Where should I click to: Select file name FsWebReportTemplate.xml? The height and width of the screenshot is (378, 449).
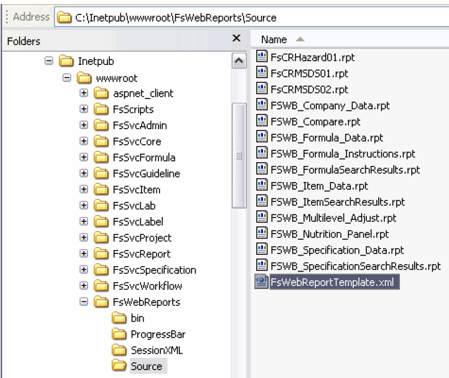pos(334,282)
